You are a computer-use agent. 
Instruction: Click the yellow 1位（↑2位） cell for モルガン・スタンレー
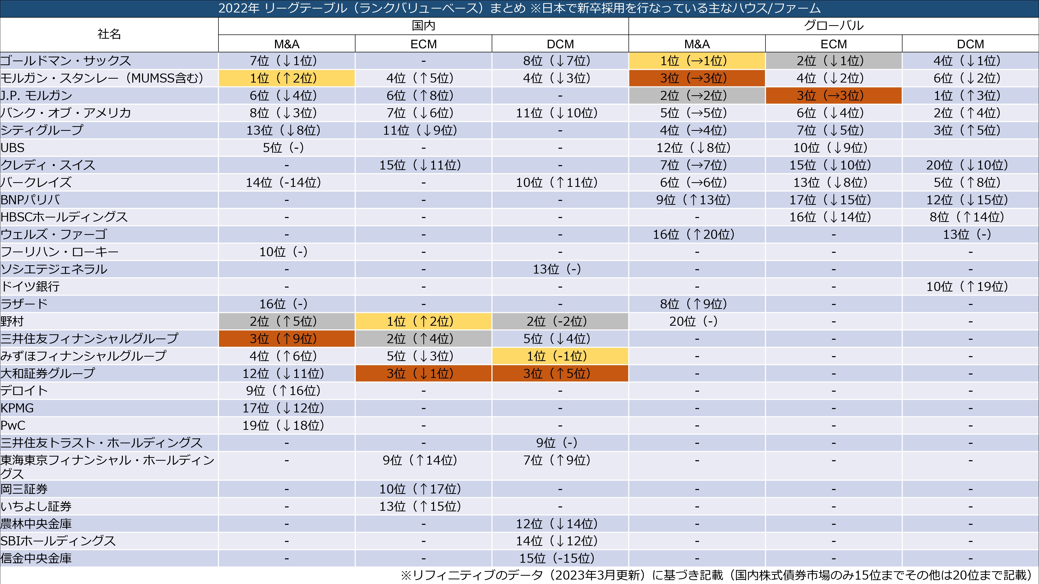click(286, 78)
